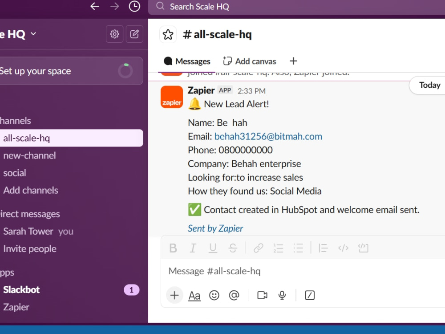The height and width of the screenshot is (334, 445).
Task: Click Add channels
Action: pyautogui.click(x=31, y=190)
